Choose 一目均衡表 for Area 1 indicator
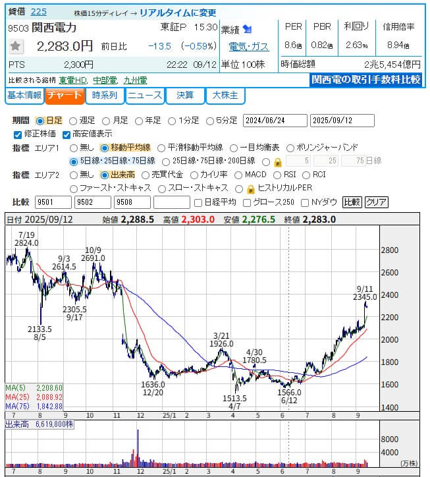 [234, 148]
